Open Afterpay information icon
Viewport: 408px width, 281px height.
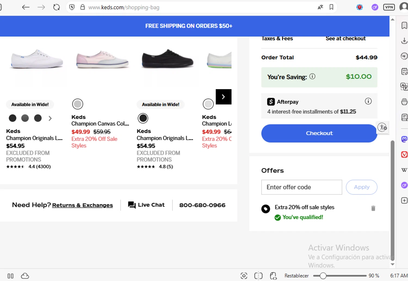tap(368, 101)
